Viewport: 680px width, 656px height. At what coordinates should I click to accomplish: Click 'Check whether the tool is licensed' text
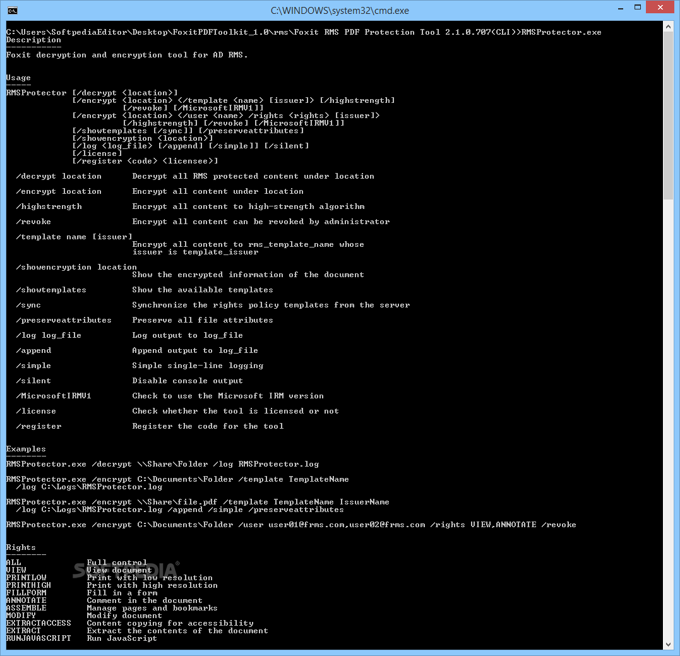(x=236, y=411)
